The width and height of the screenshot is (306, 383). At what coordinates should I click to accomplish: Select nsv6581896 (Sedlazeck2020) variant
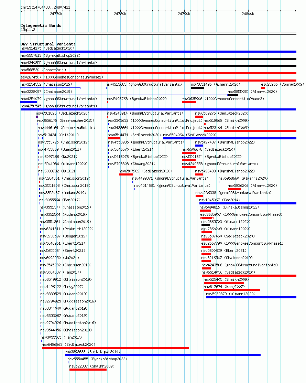coord(63,113)
